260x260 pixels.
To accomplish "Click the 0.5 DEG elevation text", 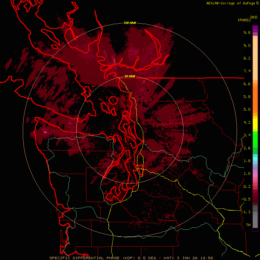I will [147, 258].
